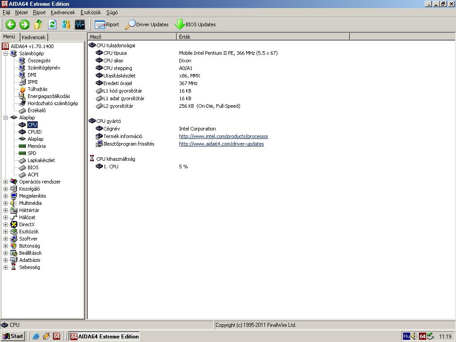The height and width of the screenshot is (342, 456).
Task: Switch to the Kedvencek tab
Action: pos(33,37)
